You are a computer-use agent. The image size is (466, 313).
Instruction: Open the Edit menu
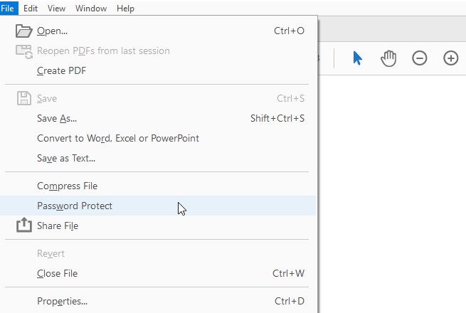coord(31,9)
